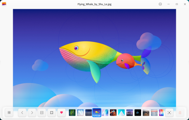
Task: Select the desert dunes thumbnail
Action: pyautogui.click(x=146, y=112)
